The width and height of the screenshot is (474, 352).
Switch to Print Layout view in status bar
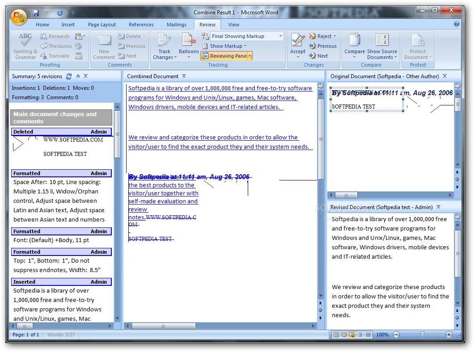click(336, 335)
